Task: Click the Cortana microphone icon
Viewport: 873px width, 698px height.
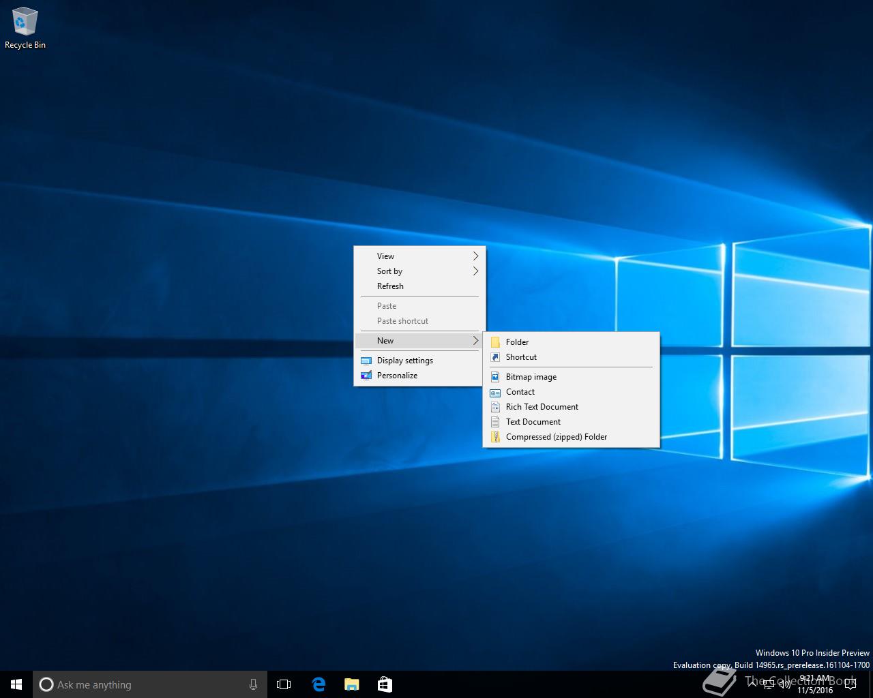Action: click(253, 684)
